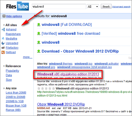Click the FilesTube logo
Screen dimensions: 132x116
[x=18, y=6]
